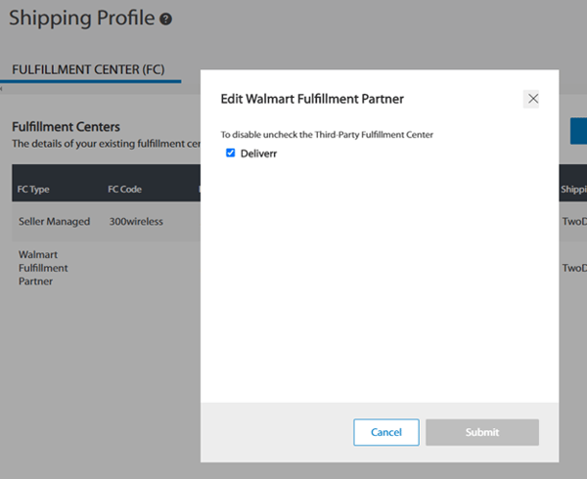Uncheck the Deliverr checkbox
The height and width of the screenshot is (479, 587).
point(230,152)
